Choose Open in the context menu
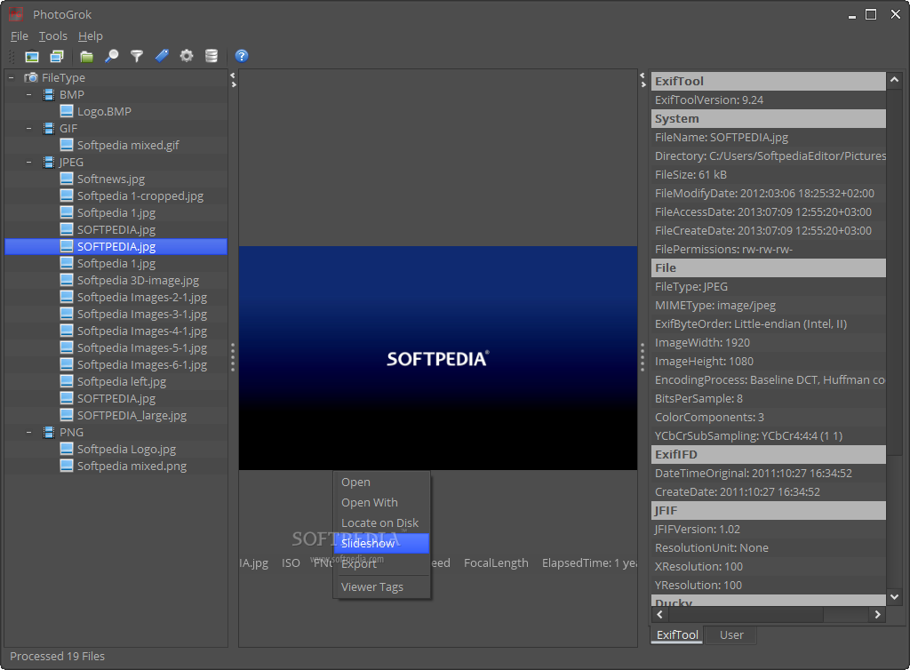The width and height of the screenshot is (910, 670). tap(381, 482)
